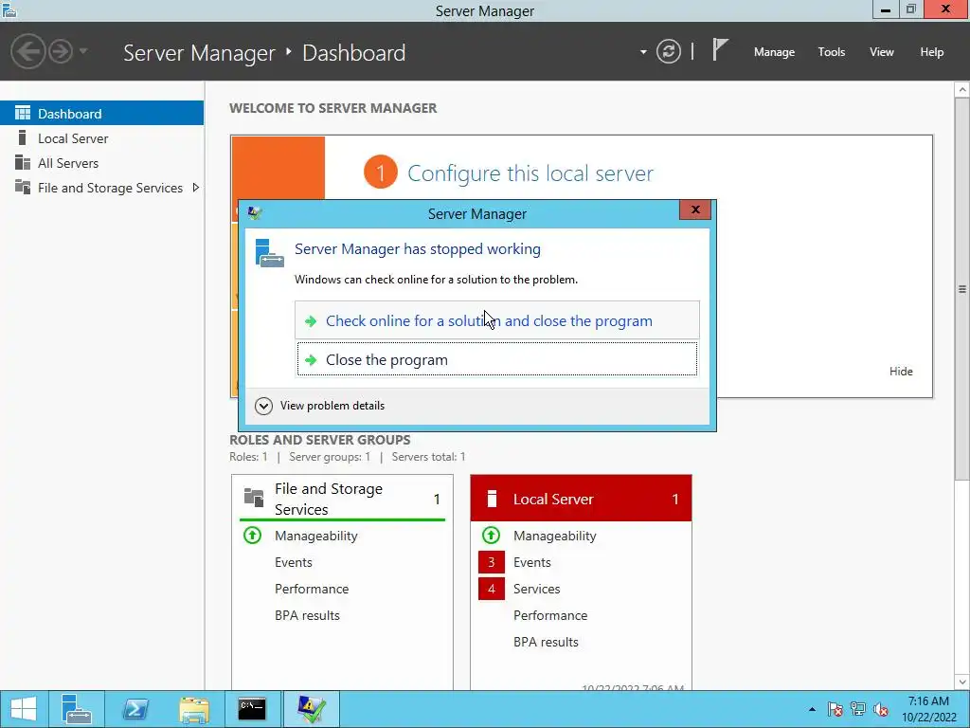
Task: Click the red 4 Services alert badge
Action: tap(492, 589)
